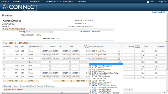Click Sign out link
The height and width of the screenshot is (94, 168).
pyautogui.click(x=163, y=2)
